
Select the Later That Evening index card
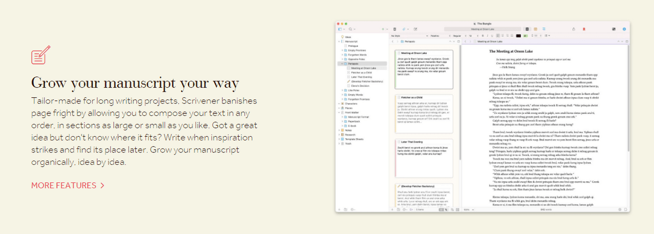423,158
